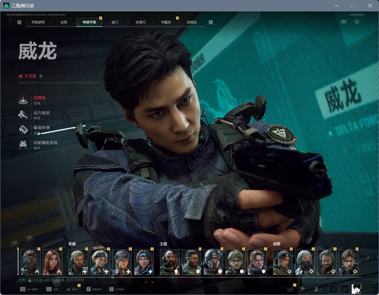Select the support operator with blue goggles
The height and width of the screenshot is (295, 379).
click(144, 262)
